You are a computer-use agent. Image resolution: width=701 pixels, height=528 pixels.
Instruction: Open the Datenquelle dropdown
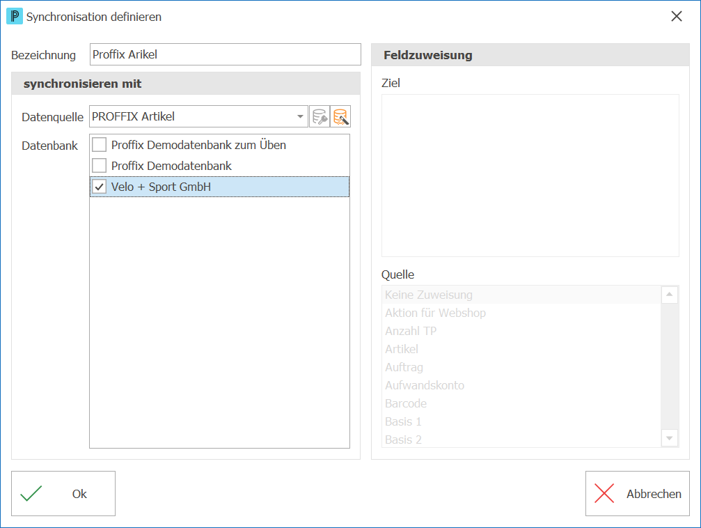point(300,117)
